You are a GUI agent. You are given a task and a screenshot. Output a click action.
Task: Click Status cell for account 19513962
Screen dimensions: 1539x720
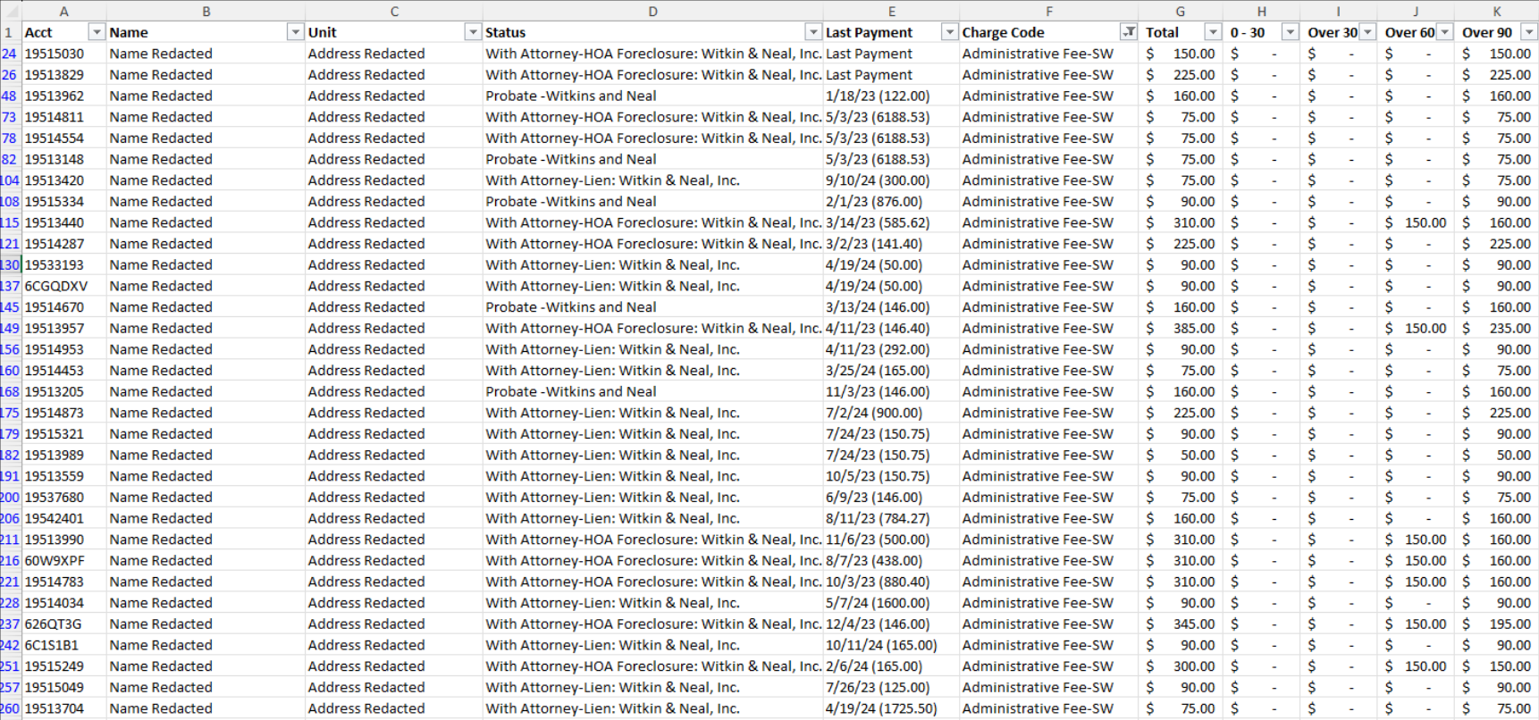tap(652, 96)
